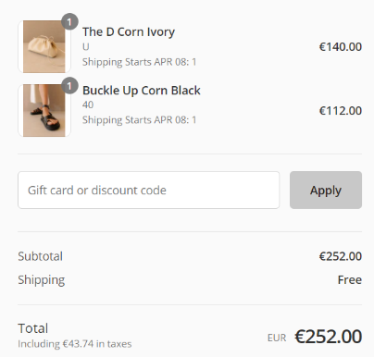Click the Free shipping value
This screenshot has height=357, width=374.
pyautogui.click(x=350, y=279)
